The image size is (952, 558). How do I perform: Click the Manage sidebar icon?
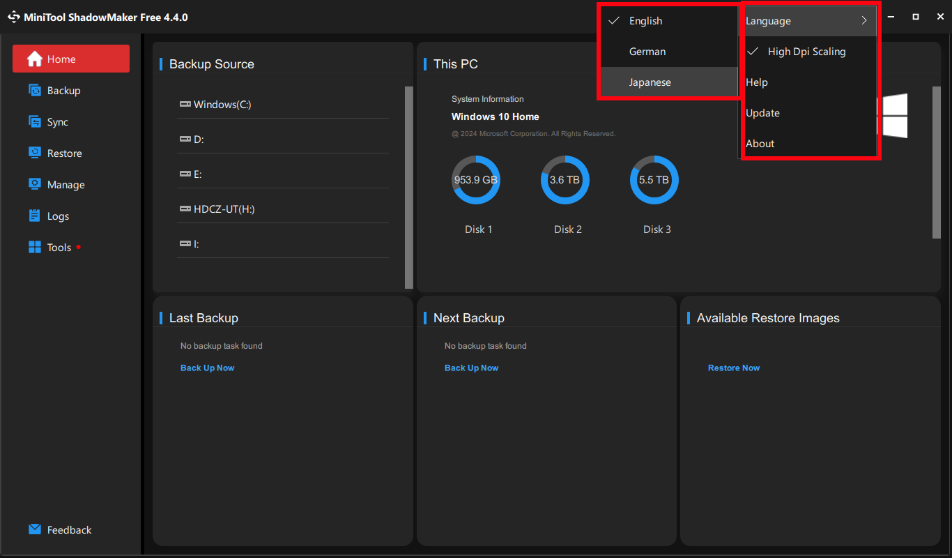[x=35, y=184]
